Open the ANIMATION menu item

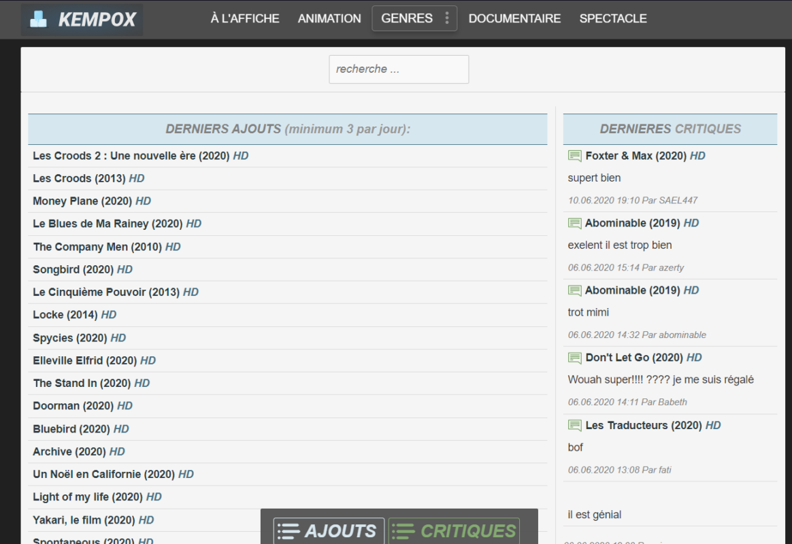(x=329, y=18)
